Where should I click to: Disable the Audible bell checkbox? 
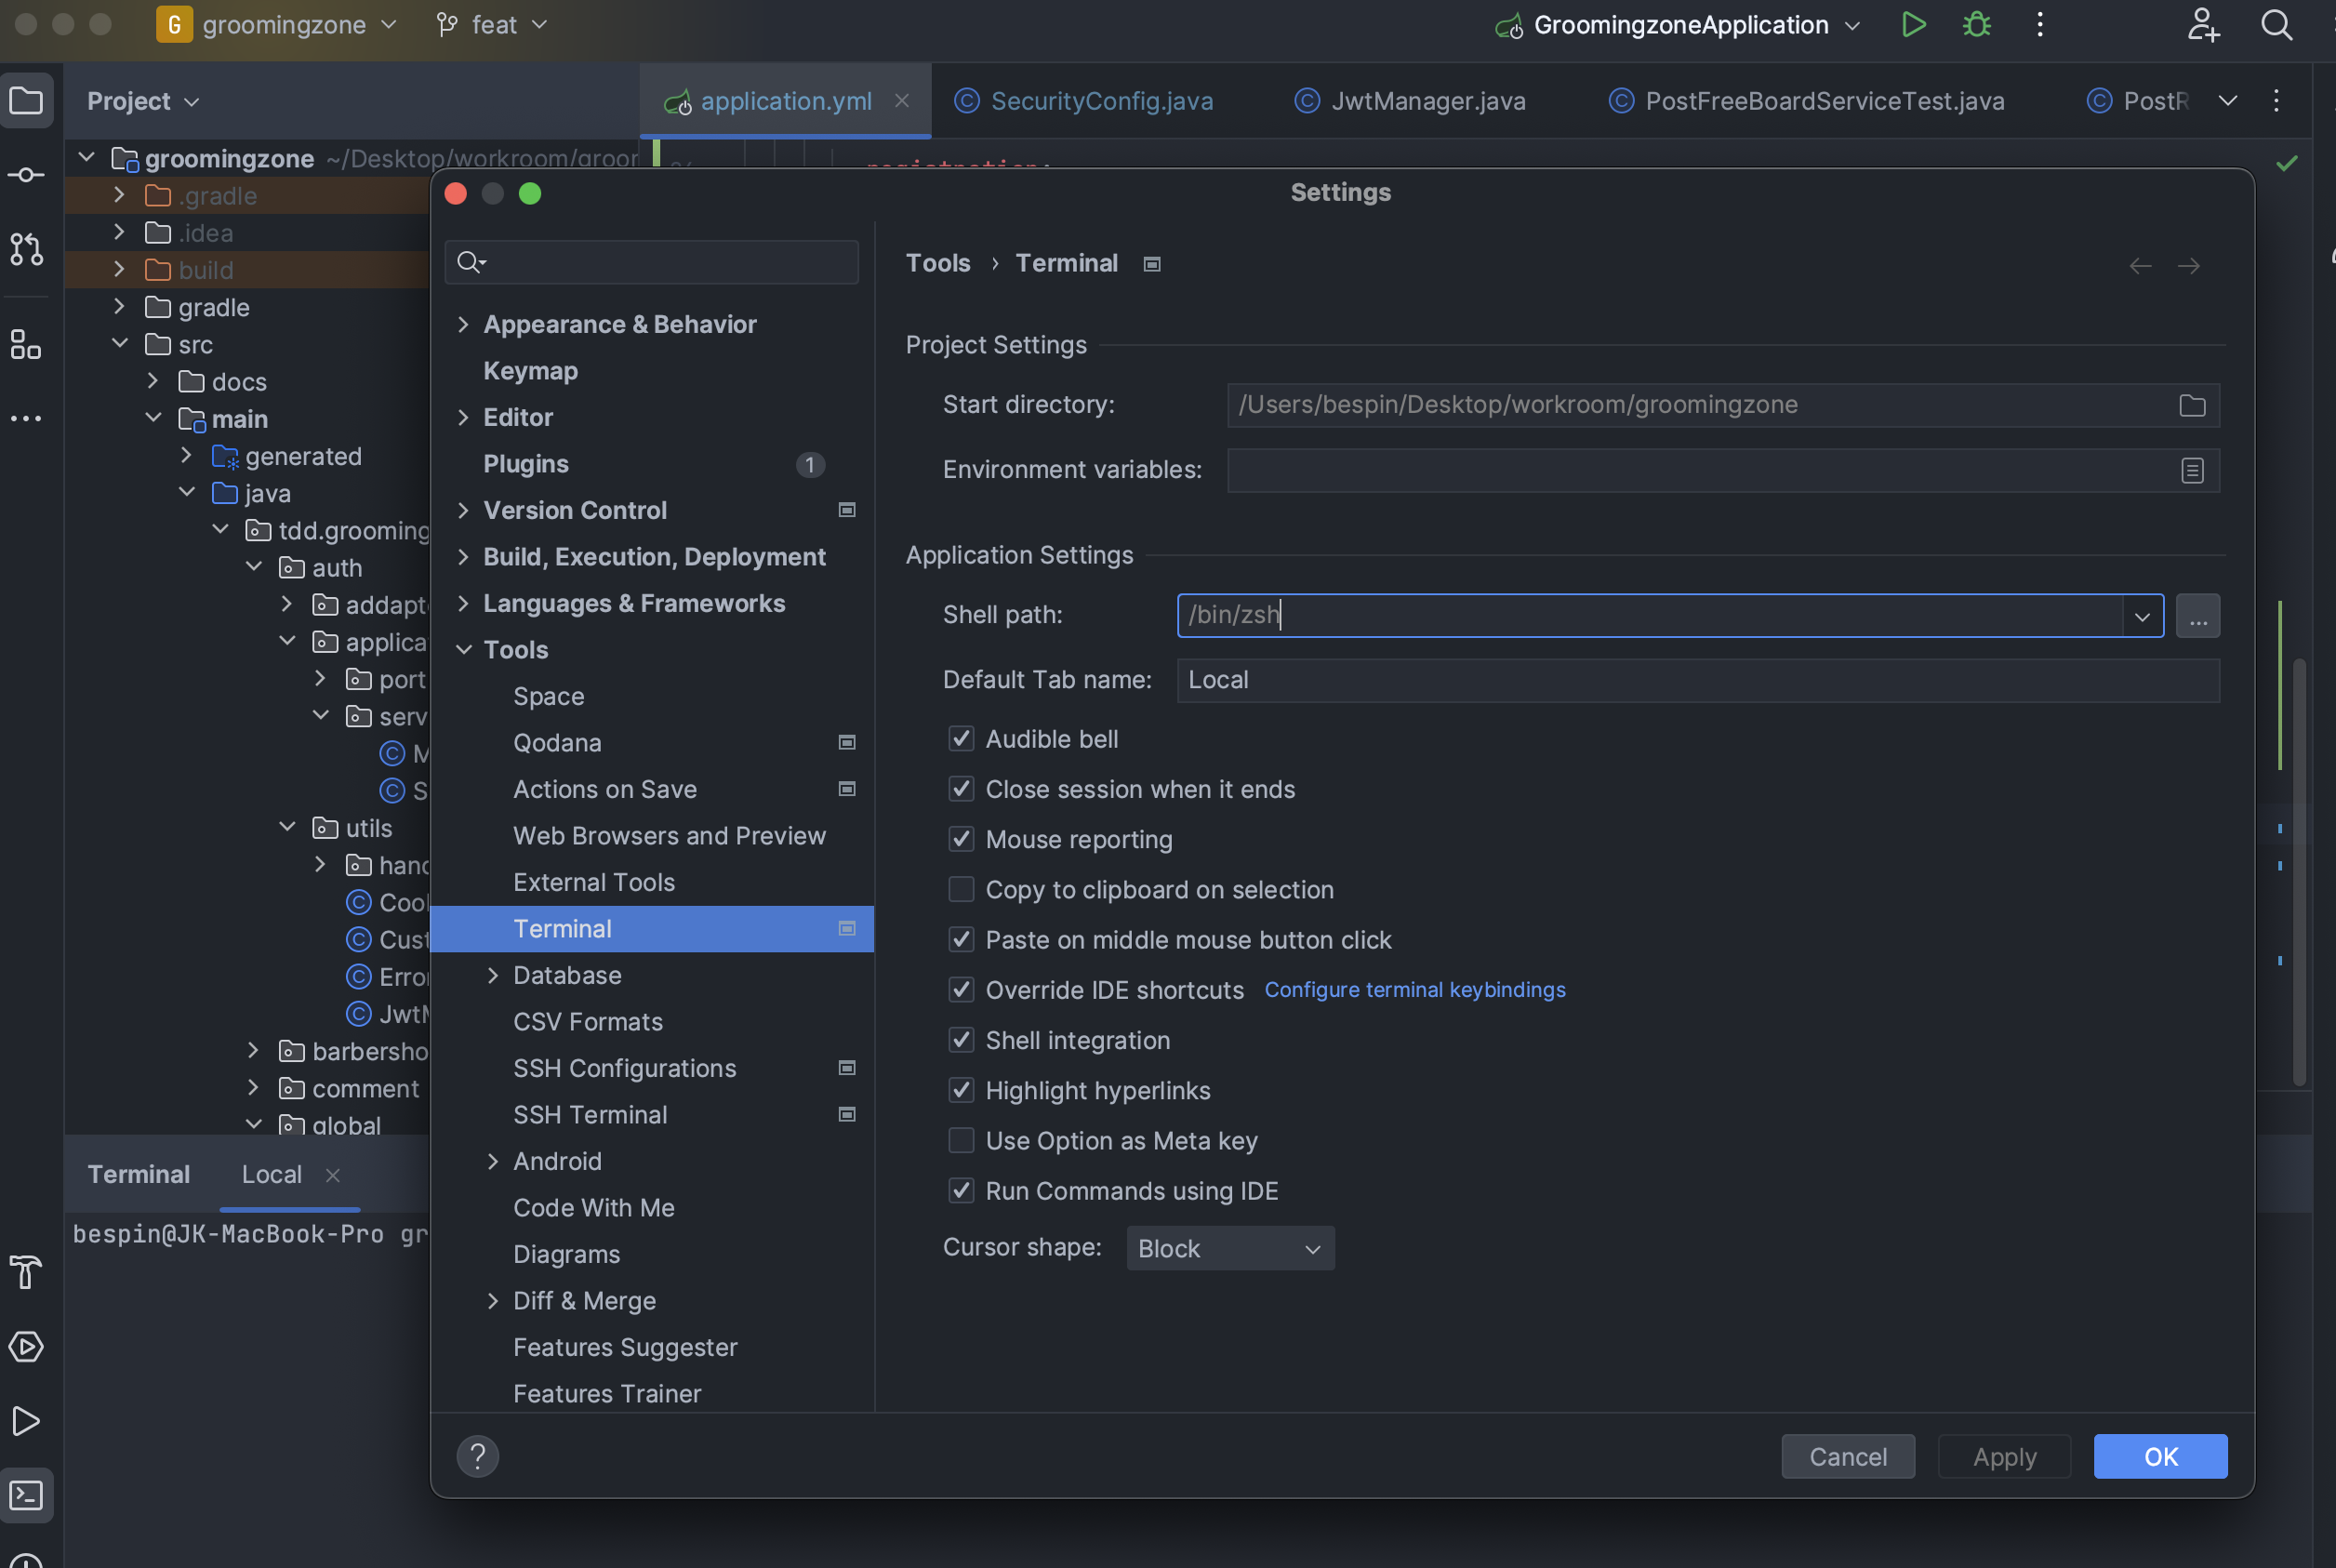point(961,739)
